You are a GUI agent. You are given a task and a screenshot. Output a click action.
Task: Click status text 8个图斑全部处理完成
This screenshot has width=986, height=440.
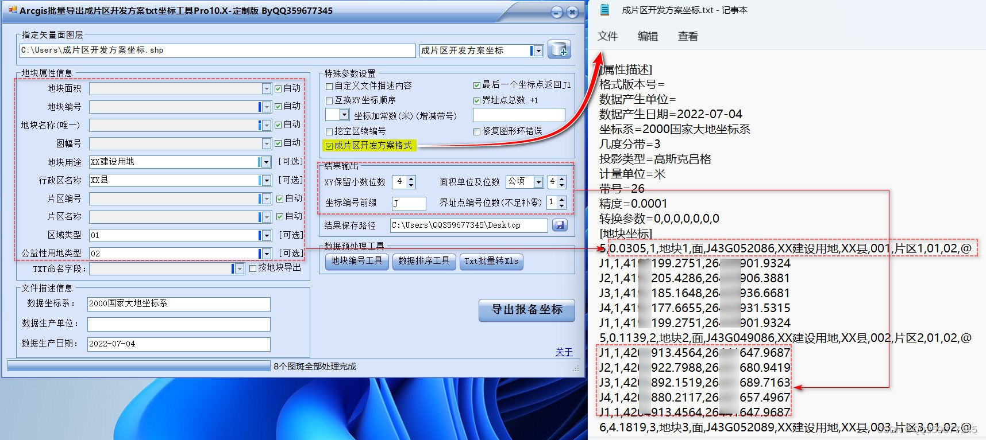coord(315,367)
